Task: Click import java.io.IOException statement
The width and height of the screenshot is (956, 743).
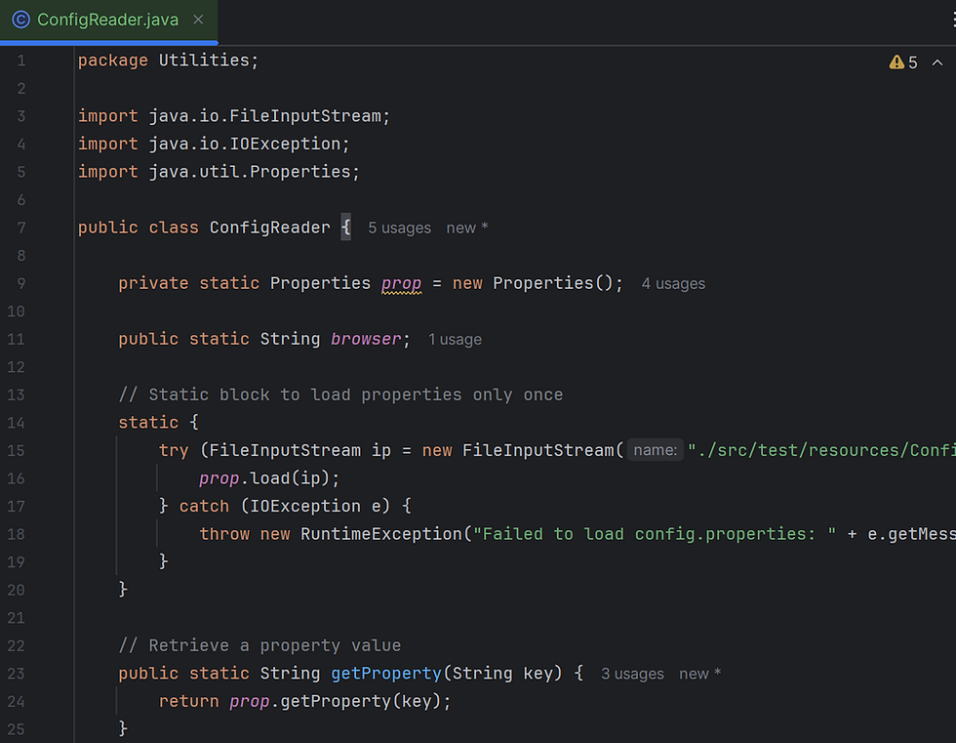Action: point(214,144)
